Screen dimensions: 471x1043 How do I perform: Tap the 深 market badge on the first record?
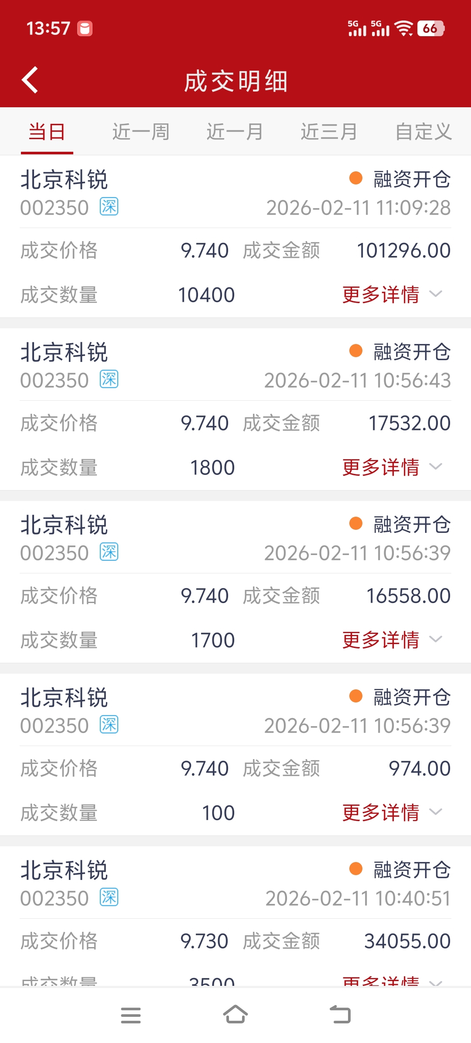point(109,206)
